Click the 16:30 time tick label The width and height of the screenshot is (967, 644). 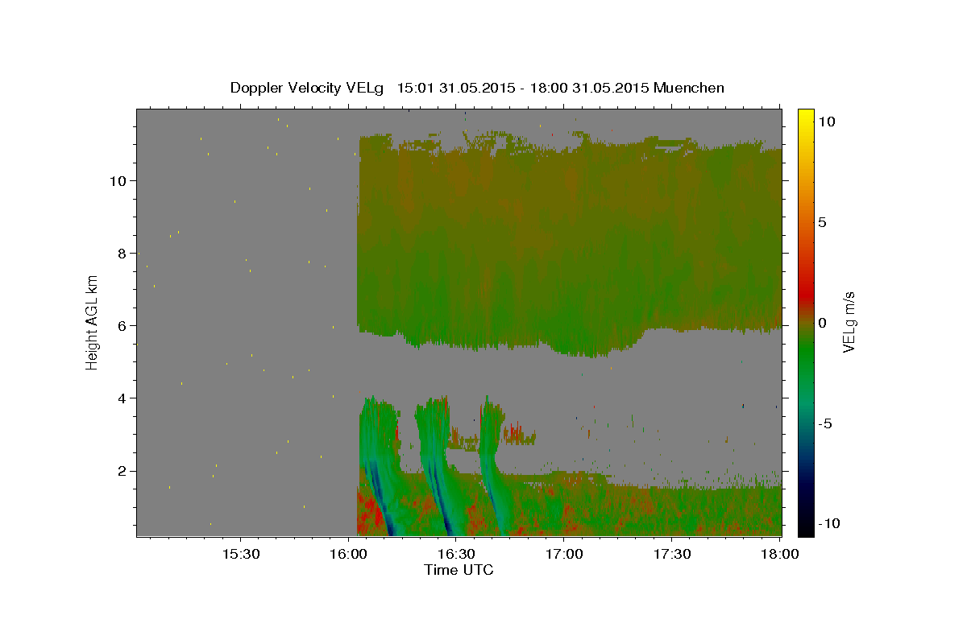pyautogui.click(x=456, y=554)
